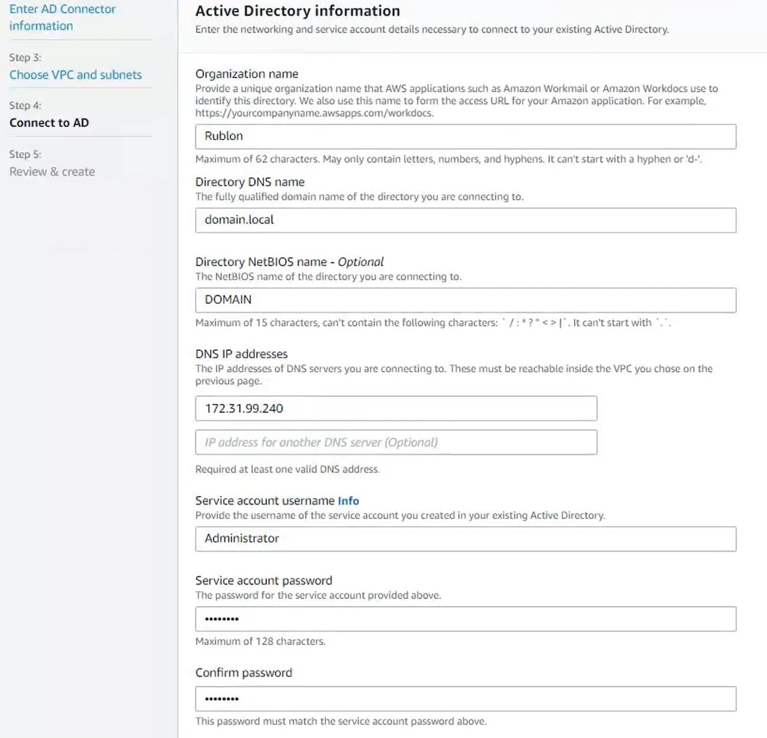Click the DNS IP field containing 172.31.99.240
This screenshot has height=738, width=767.
396,408
